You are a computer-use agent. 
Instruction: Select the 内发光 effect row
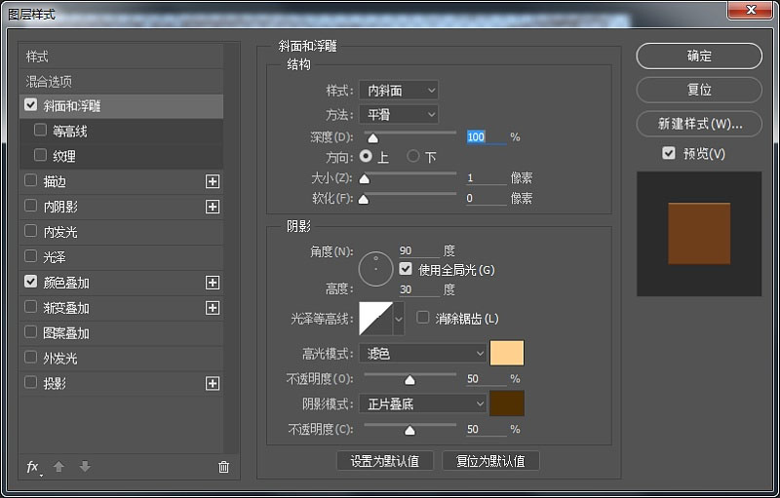click(x=121, y=232)
